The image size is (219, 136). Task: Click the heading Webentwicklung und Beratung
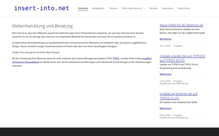click(x=42, y=26)
